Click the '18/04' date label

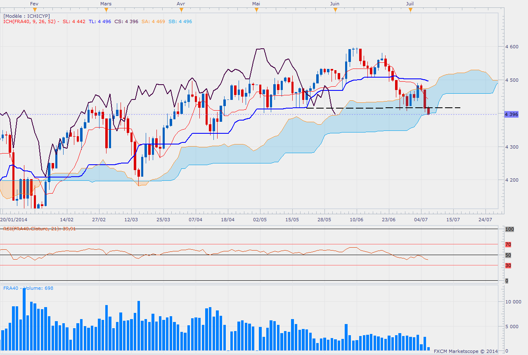[227, 220]
